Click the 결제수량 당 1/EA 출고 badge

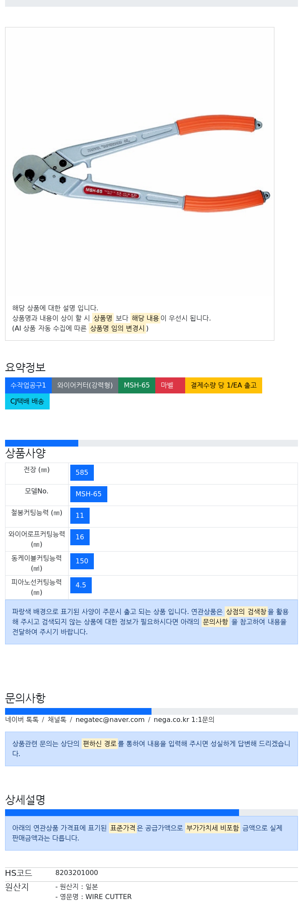223,385
